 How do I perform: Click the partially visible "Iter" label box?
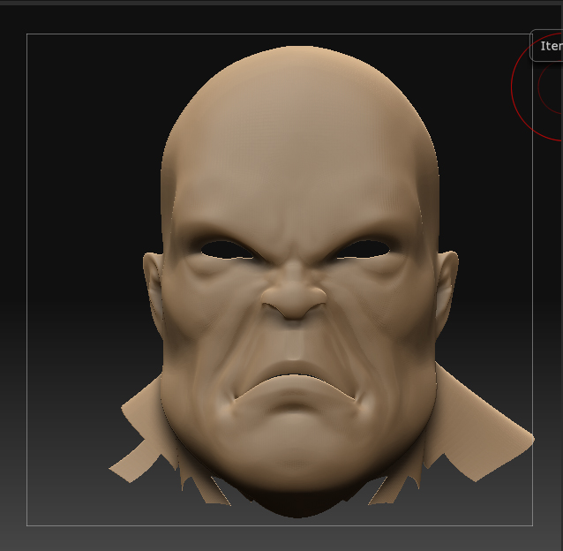(547, 46)
